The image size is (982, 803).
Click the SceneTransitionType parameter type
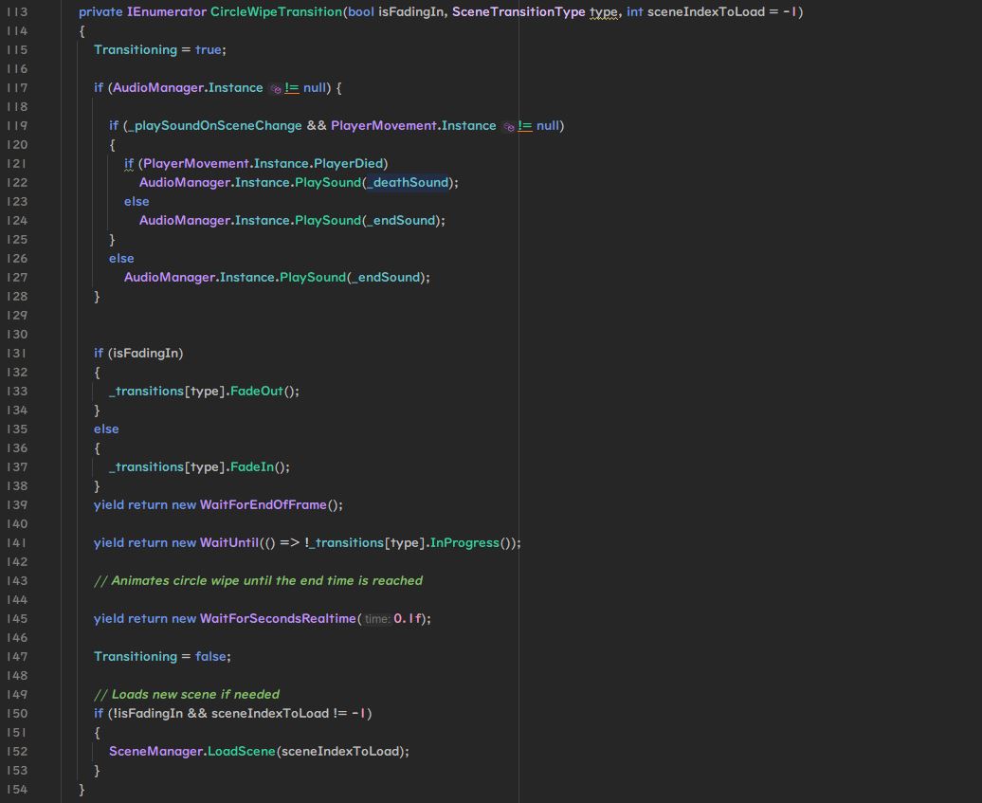[518, 12]
